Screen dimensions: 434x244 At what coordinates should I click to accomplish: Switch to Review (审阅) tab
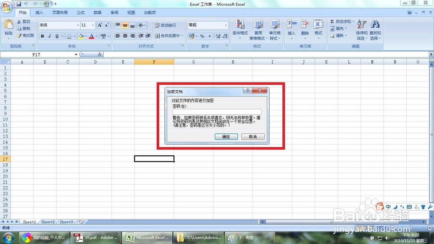pyautogui.click(x=114, y=13)
